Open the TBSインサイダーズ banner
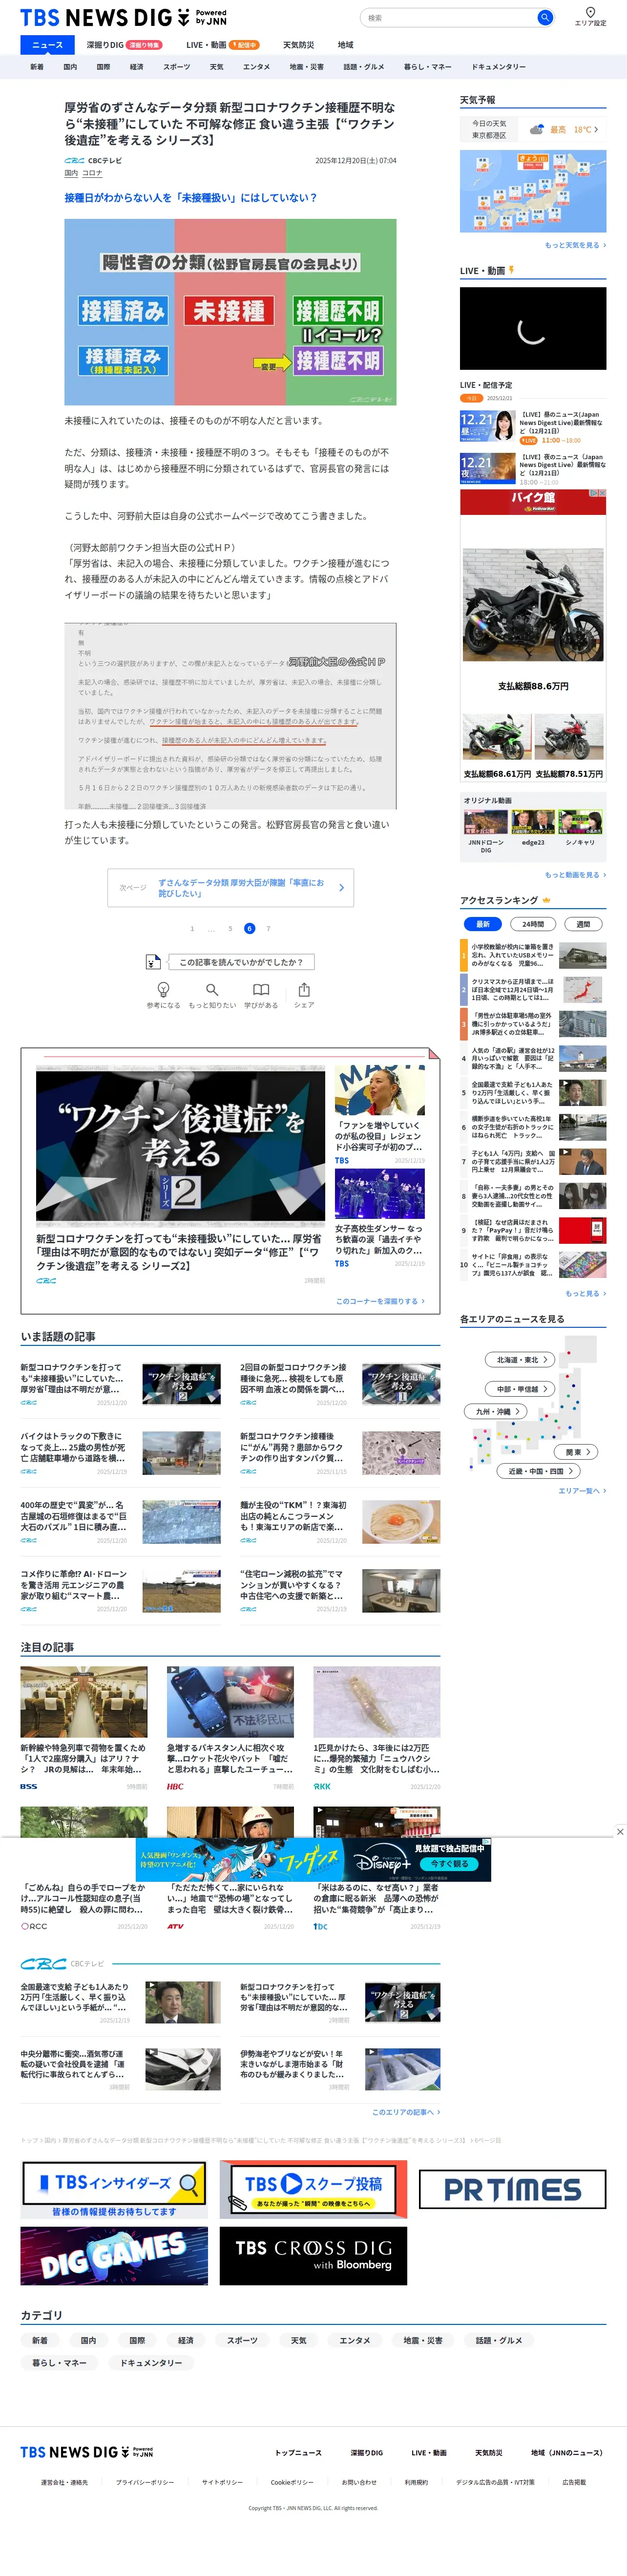The width and height of the screenshot is (627, 2576). click(114, 2190)
